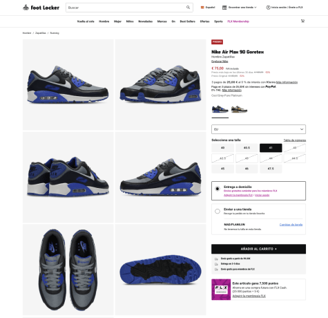Open the EU size system dropdown
The width and height of the screenshot is (328, 318).
pyautogui.click(x=258, y=129)
